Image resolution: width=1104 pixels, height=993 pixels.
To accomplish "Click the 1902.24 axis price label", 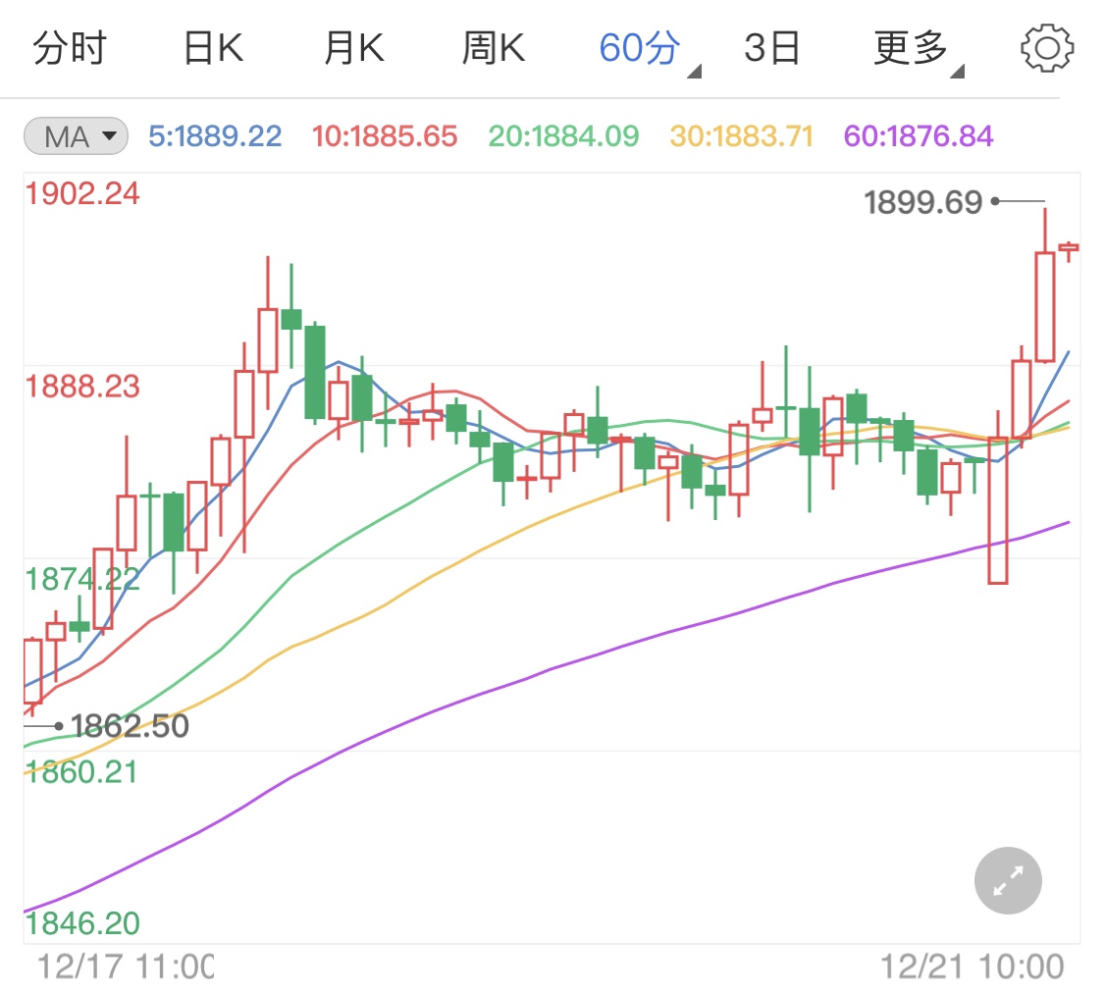I will coord(82,193).
